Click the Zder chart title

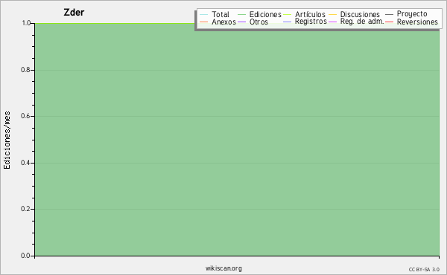coord(74,13)
